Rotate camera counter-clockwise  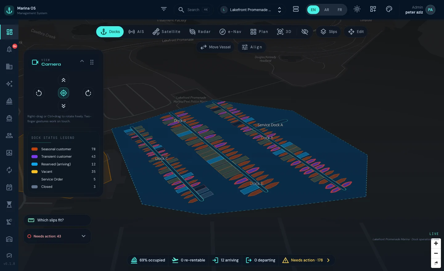point(39,93)
